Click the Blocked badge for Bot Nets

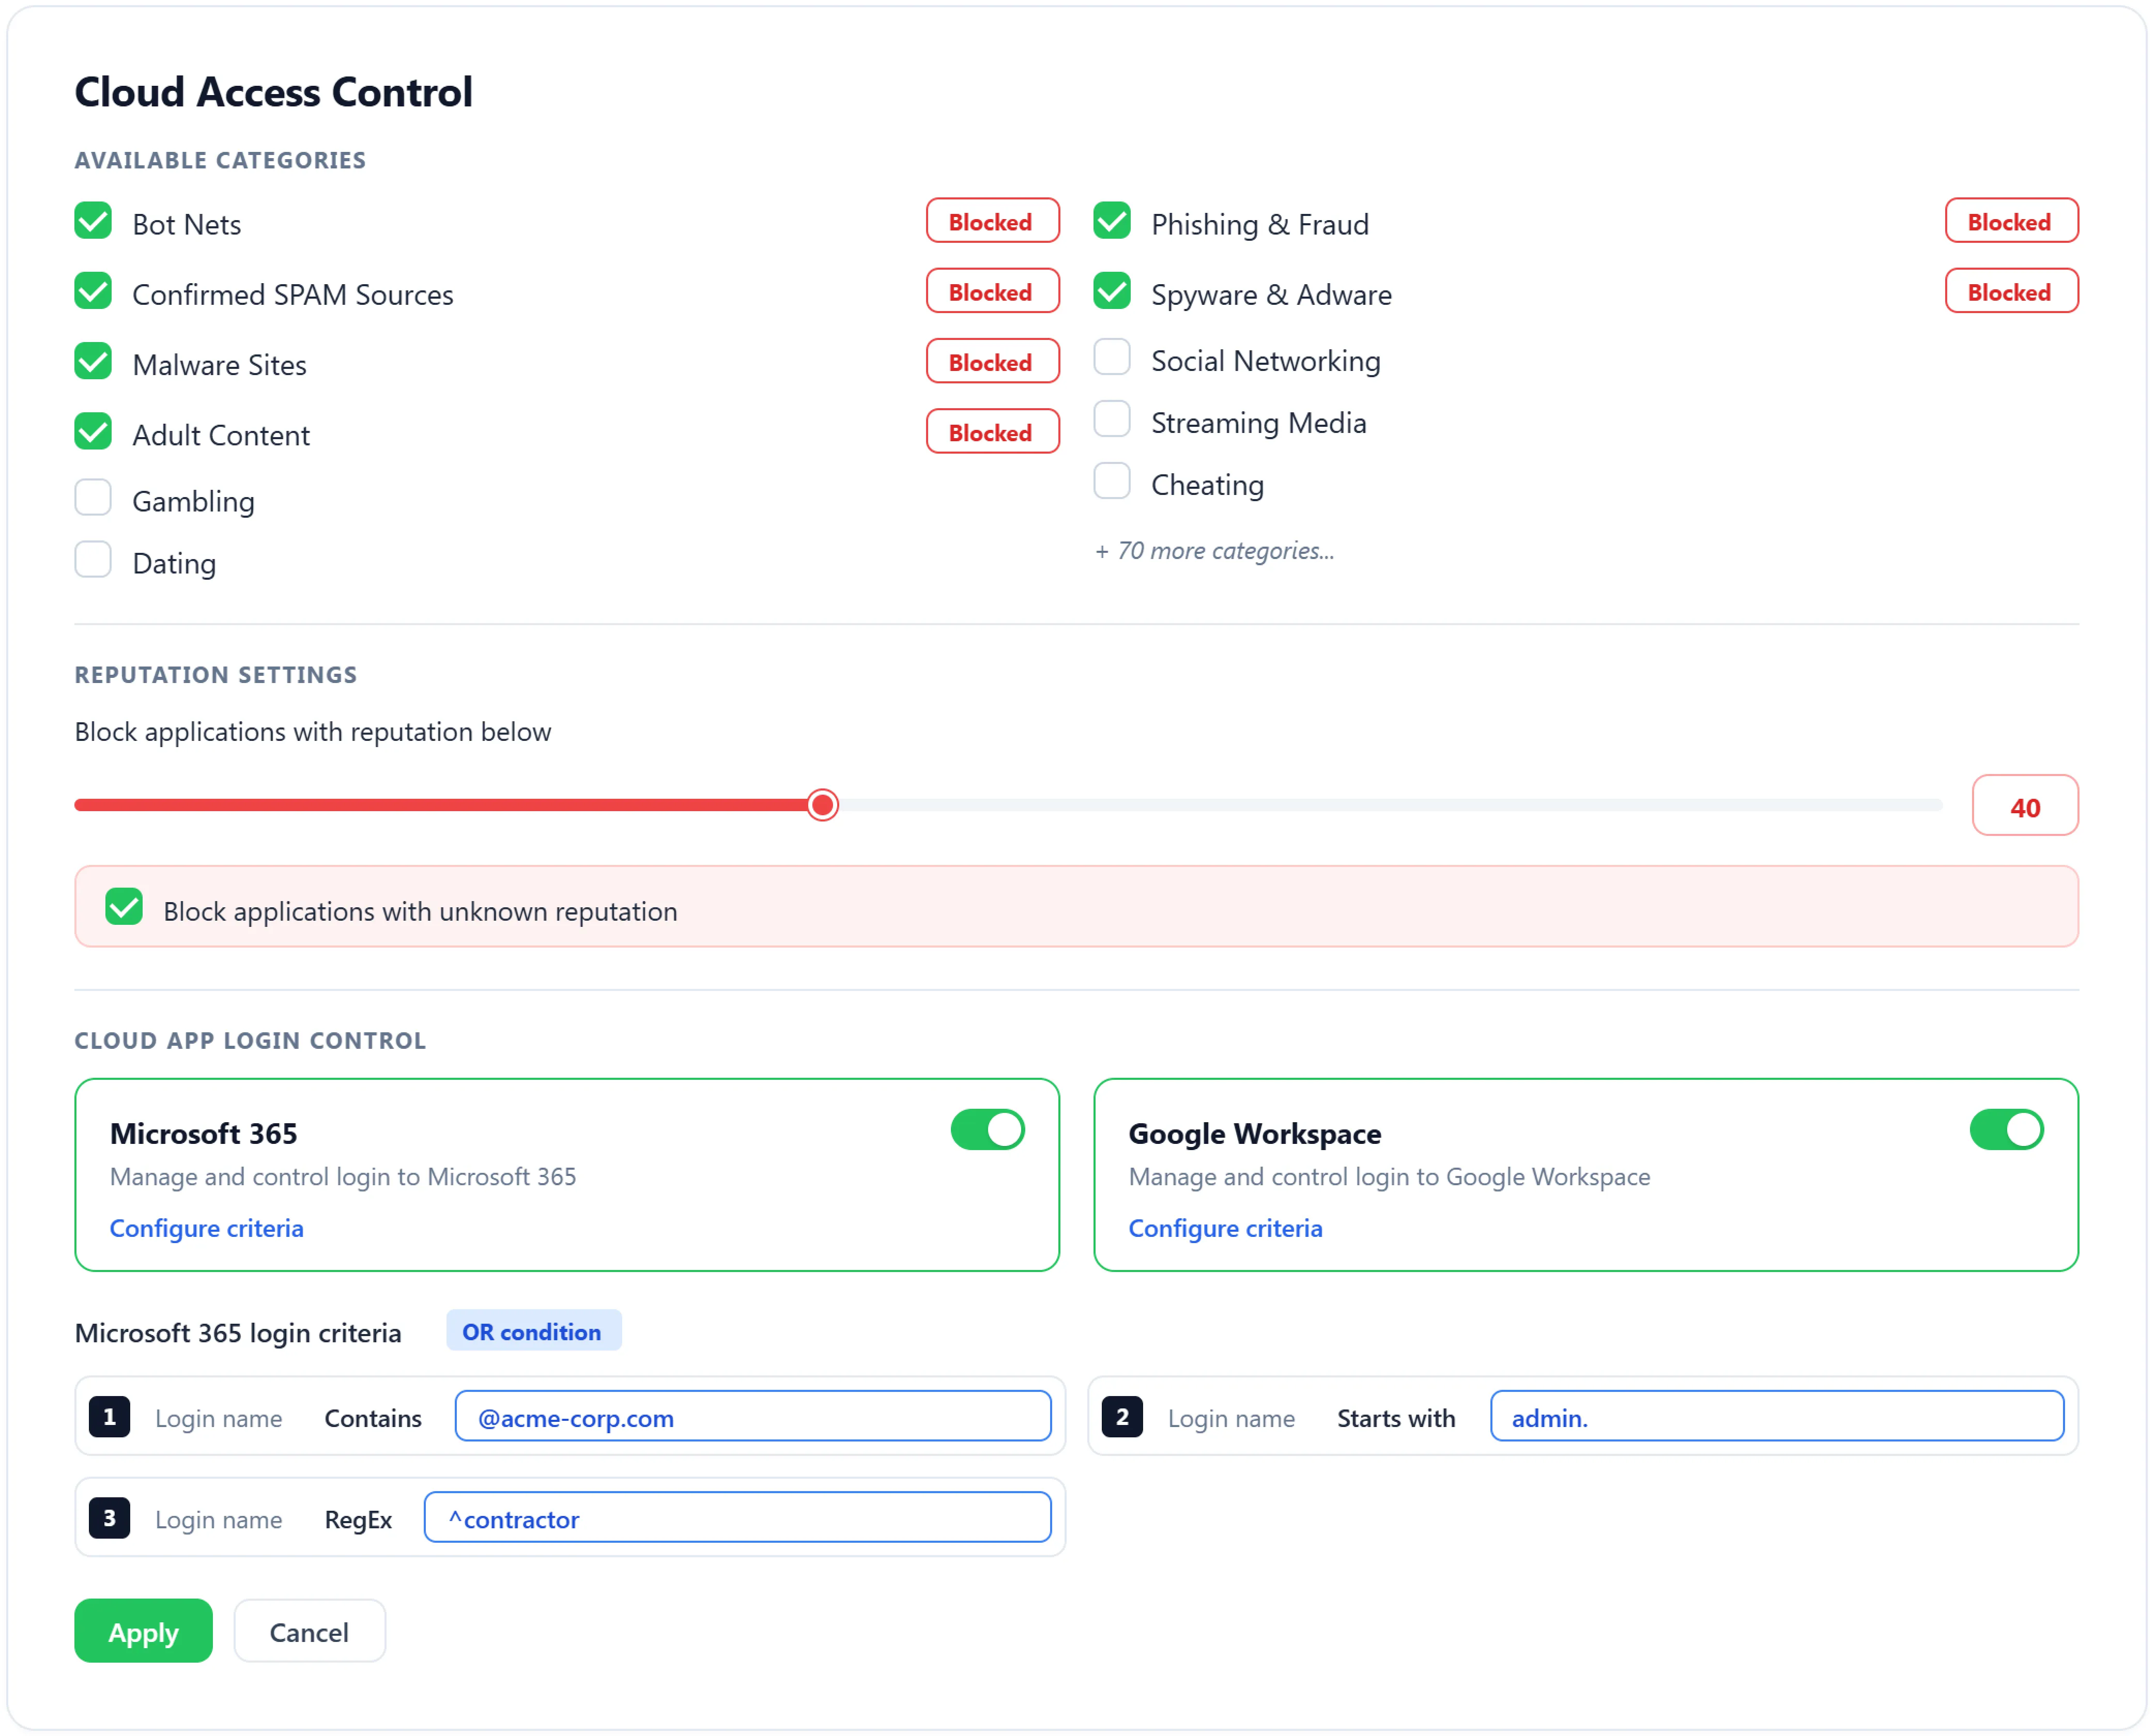click(992, 221)
